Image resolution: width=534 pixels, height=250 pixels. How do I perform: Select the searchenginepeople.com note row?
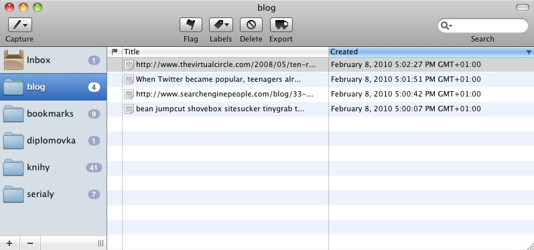tap(320, 94)
